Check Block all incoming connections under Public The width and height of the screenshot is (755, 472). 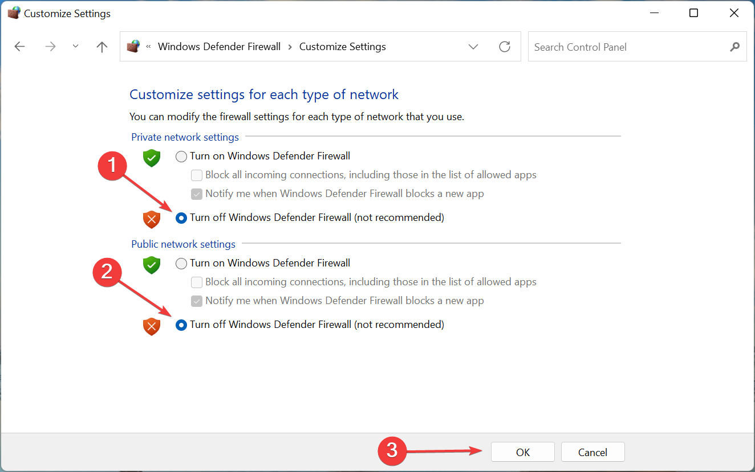(196, 282)
